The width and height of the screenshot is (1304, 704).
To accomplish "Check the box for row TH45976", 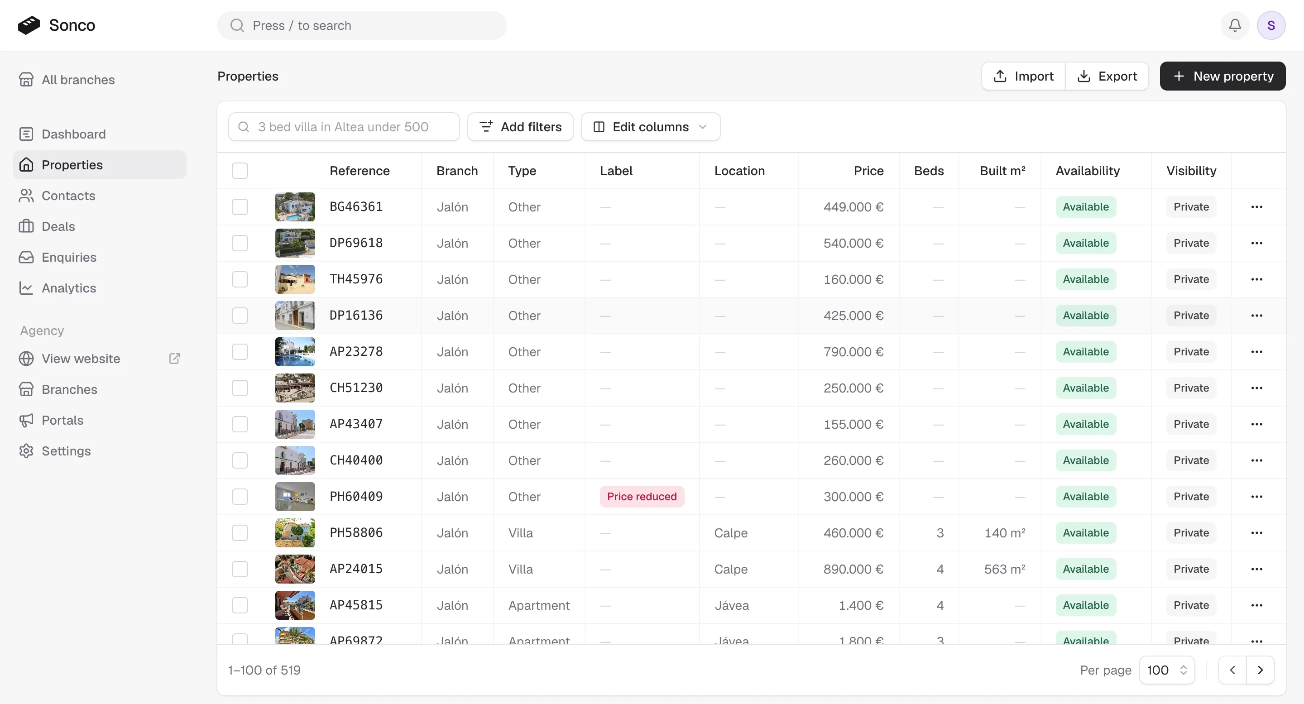I will 240,279.
